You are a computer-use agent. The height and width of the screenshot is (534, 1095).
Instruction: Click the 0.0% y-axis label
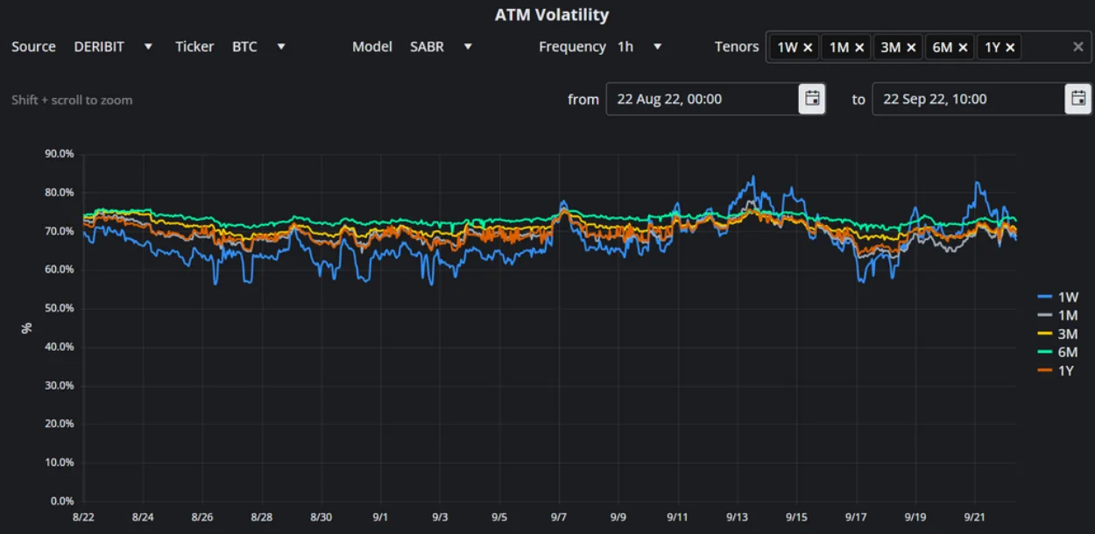(61, 501)
